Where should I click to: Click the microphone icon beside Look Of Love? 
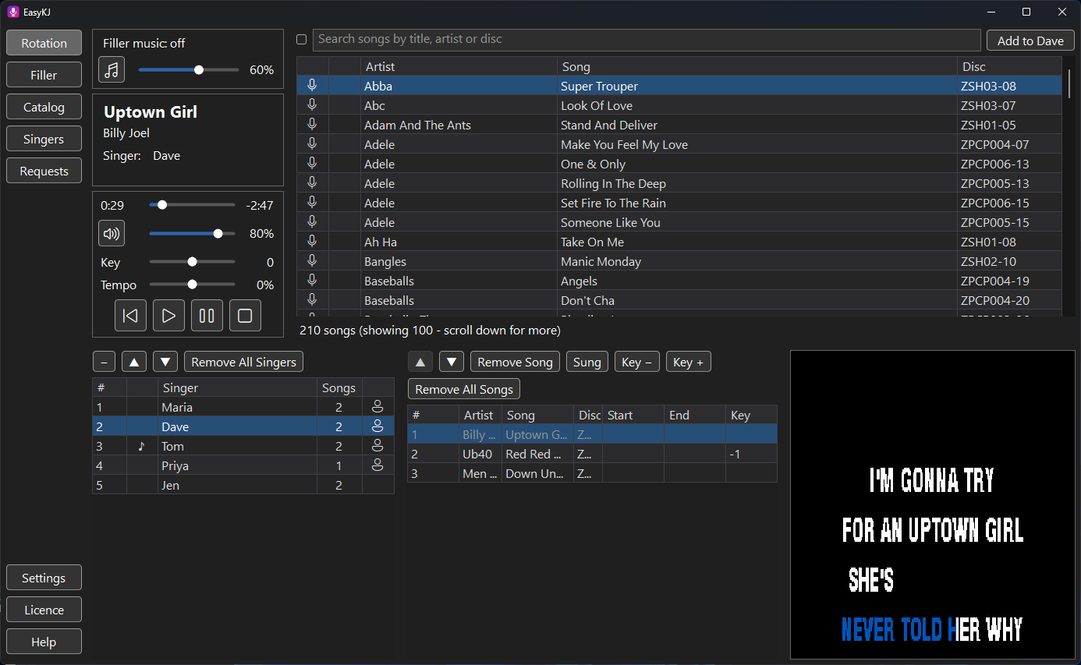[312, 105]
